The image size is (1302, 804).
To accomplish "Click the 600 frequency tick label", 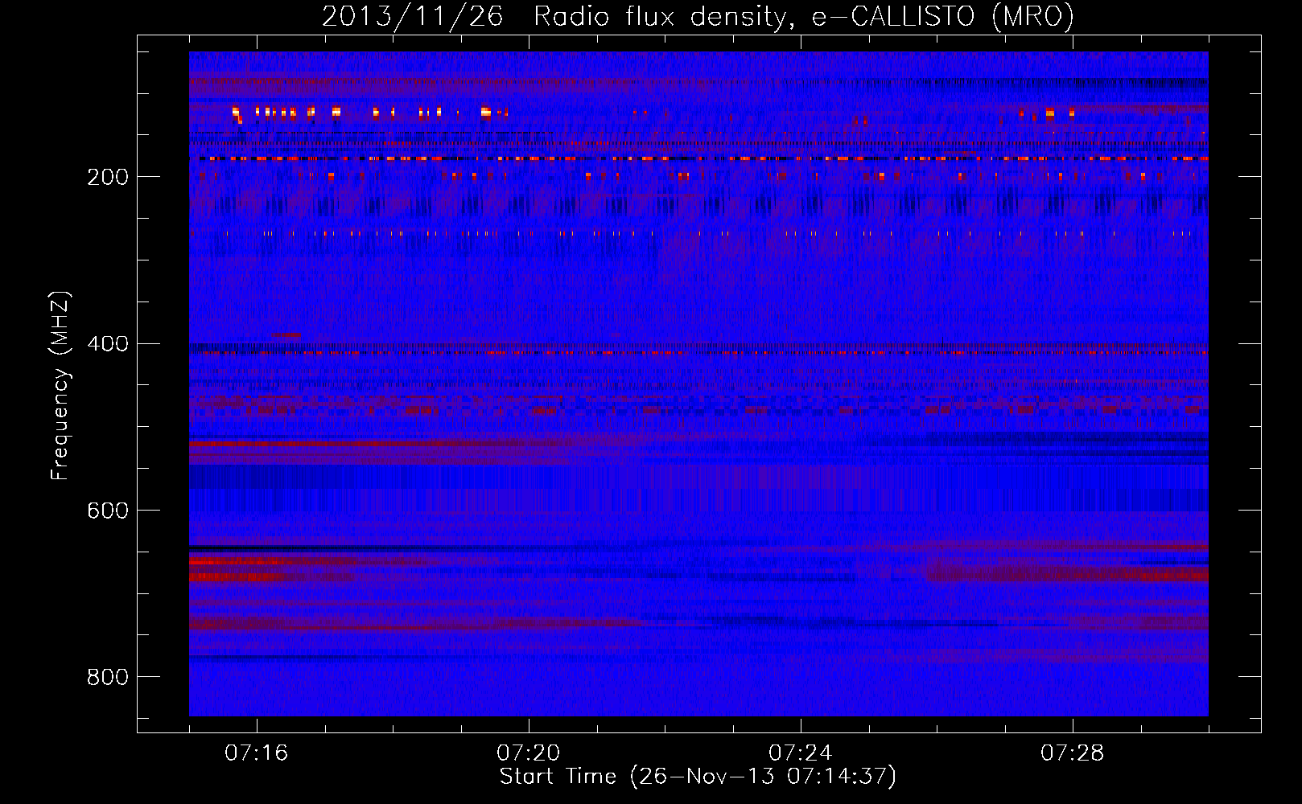I will tap(107, 511).
